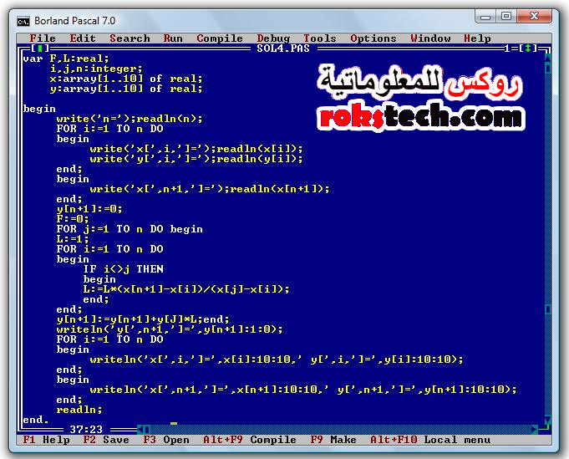Click the window number 1 indicator
Image resolution: width=569 pixels, height=459 pixels.
coord(507,48)
